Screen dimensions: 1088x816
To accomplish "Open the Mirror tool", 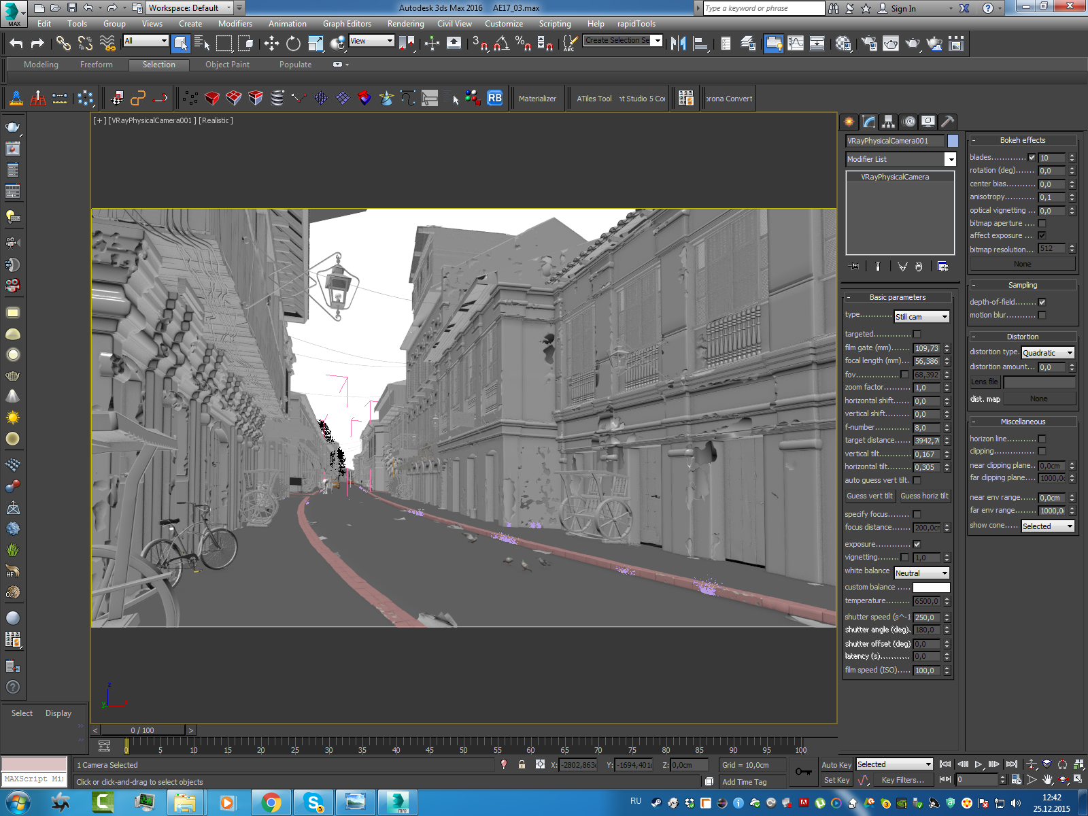I will pos(678,44).
